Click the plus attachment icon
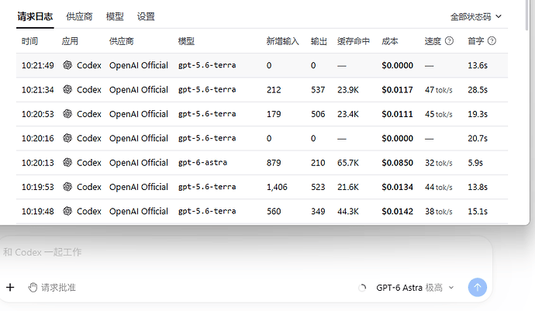535x311 pixels. 10,288
